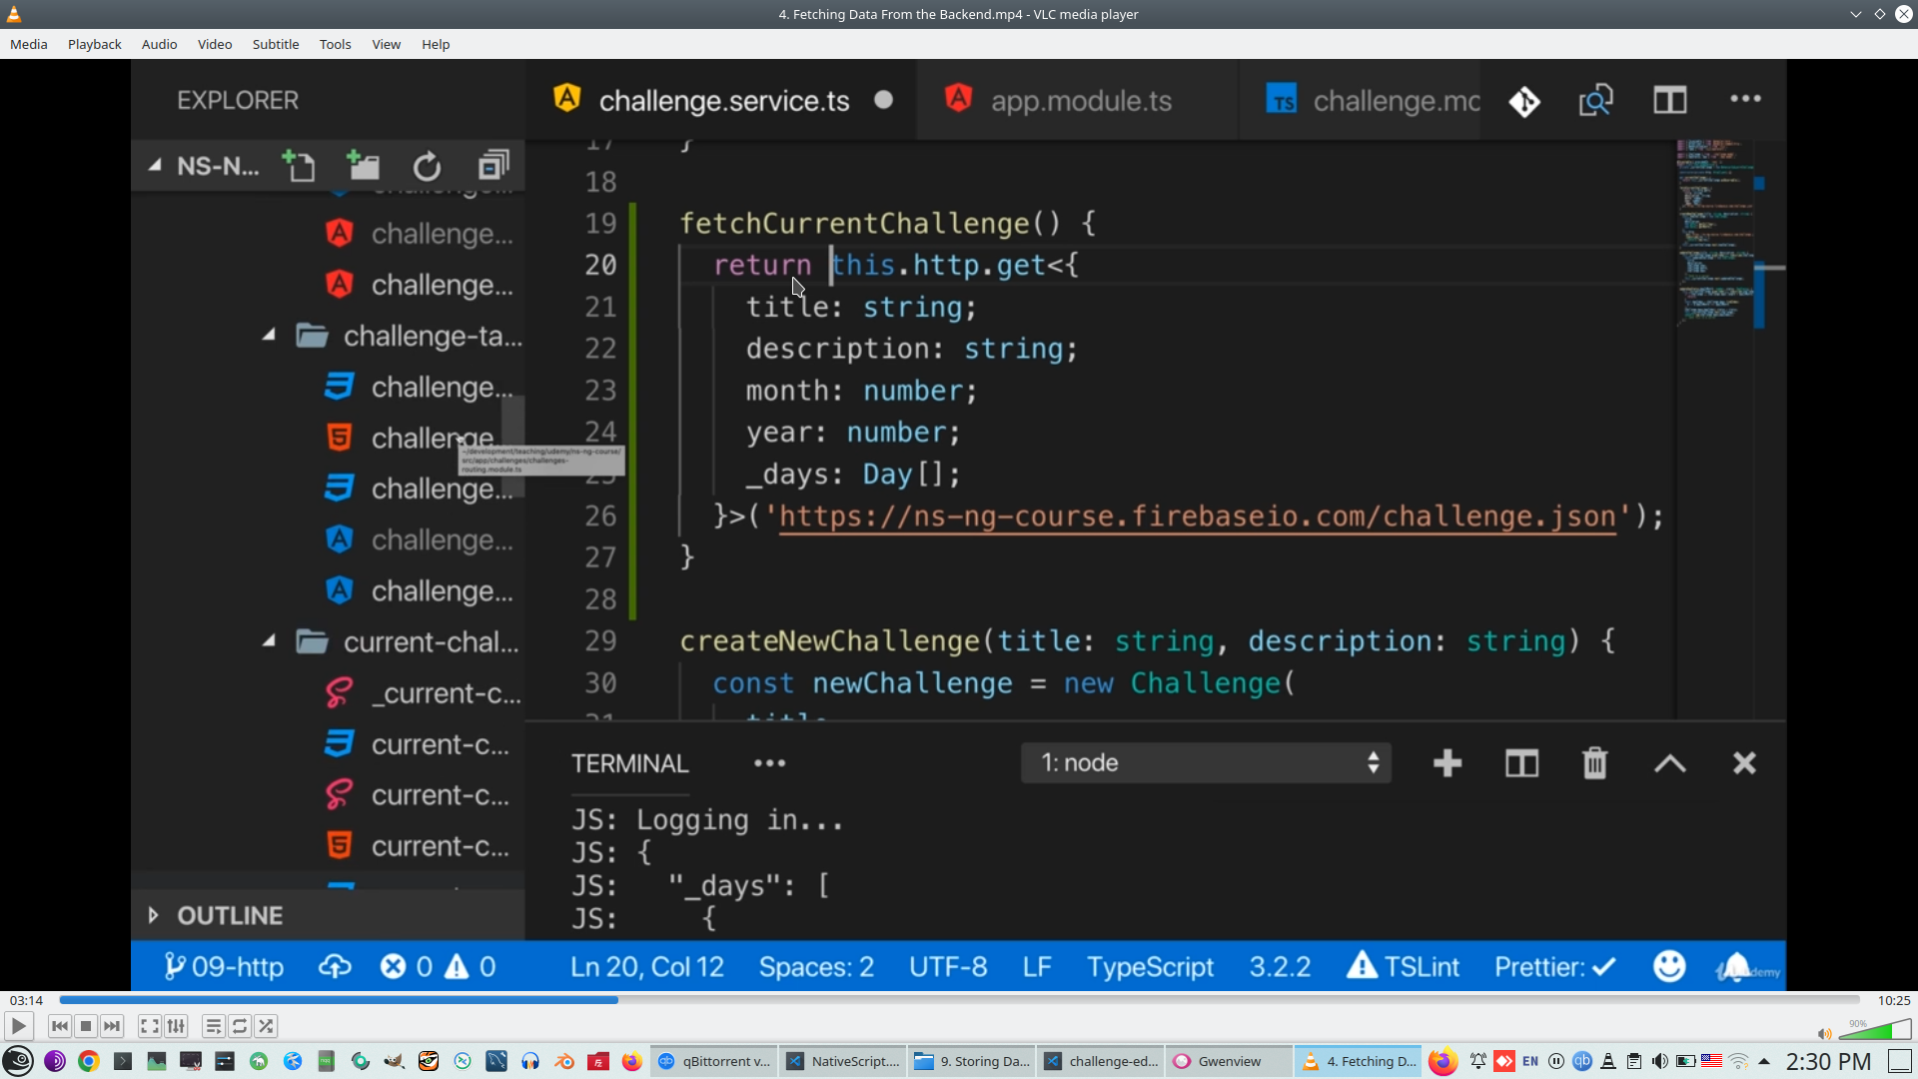Click the video seek progress bar
The height and width of the screenshot is (1079, 1918).
[x=959, y=1000]
